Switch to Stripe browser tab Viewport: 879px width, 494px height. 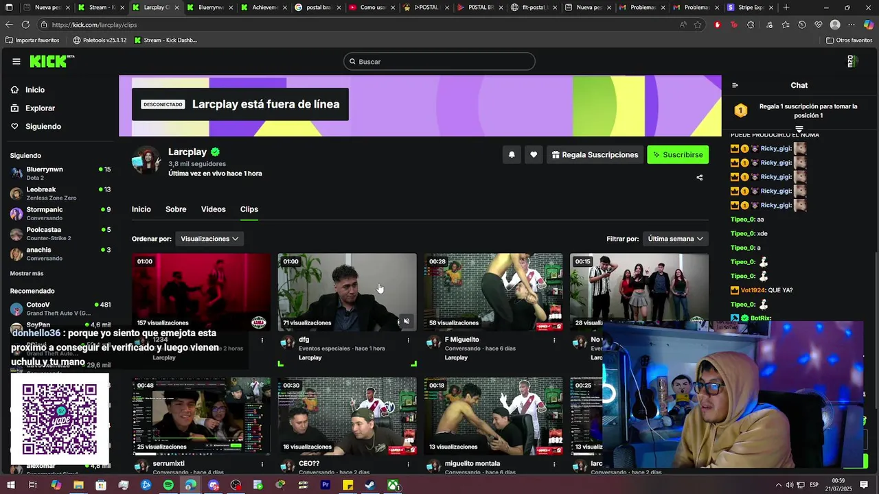point(750,8)
